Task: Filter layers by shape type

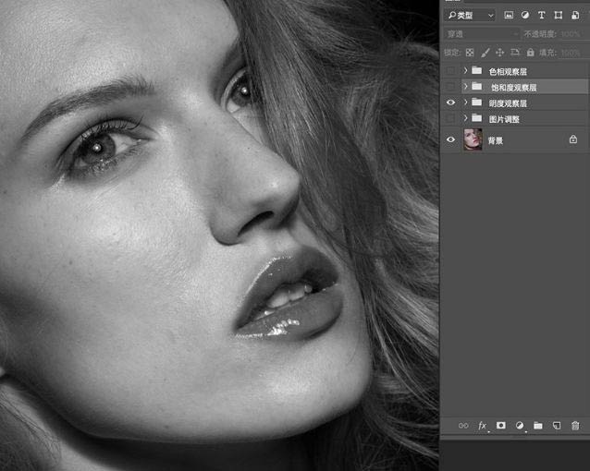Action: (558, 16)
